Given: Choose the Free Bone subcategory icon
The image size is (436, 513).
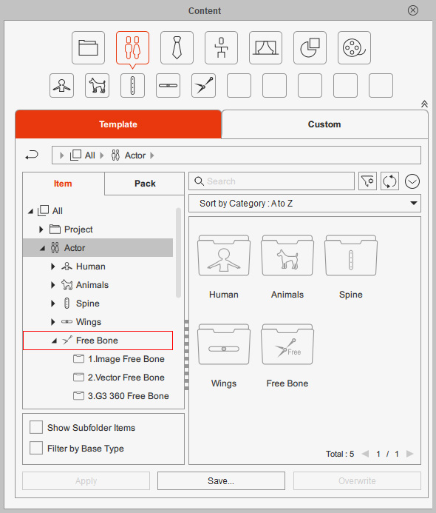Looking at the screenshot, I should point(203,86).
